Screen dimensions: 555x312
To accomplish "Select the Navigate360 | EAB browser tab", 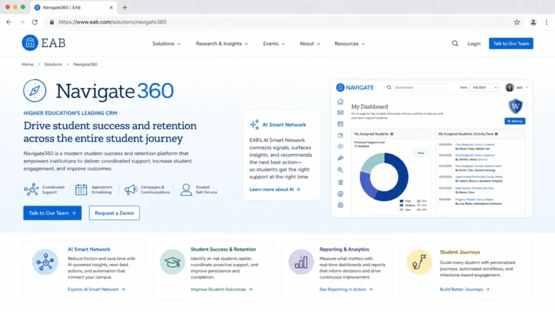I will [74, 8].
